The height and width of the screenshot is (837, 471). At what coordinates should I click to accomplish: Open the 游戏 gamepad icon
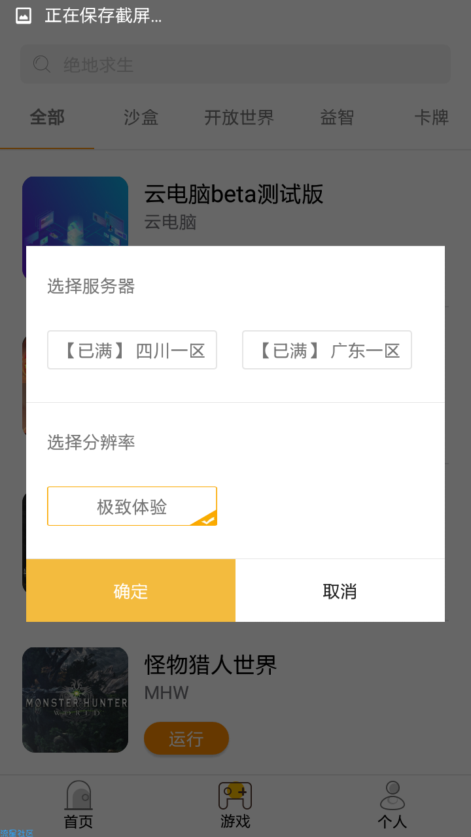[235, 795]
